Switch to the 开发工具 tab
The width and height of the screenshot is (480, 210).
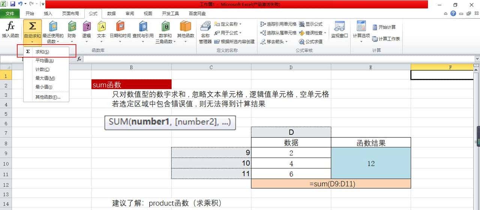pos(170,13)
